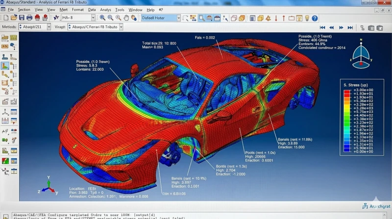This screenshot has width=392, height=219.
Task: Click the bottom blue swatch in stress legend
Action: [x=347, y=150]
